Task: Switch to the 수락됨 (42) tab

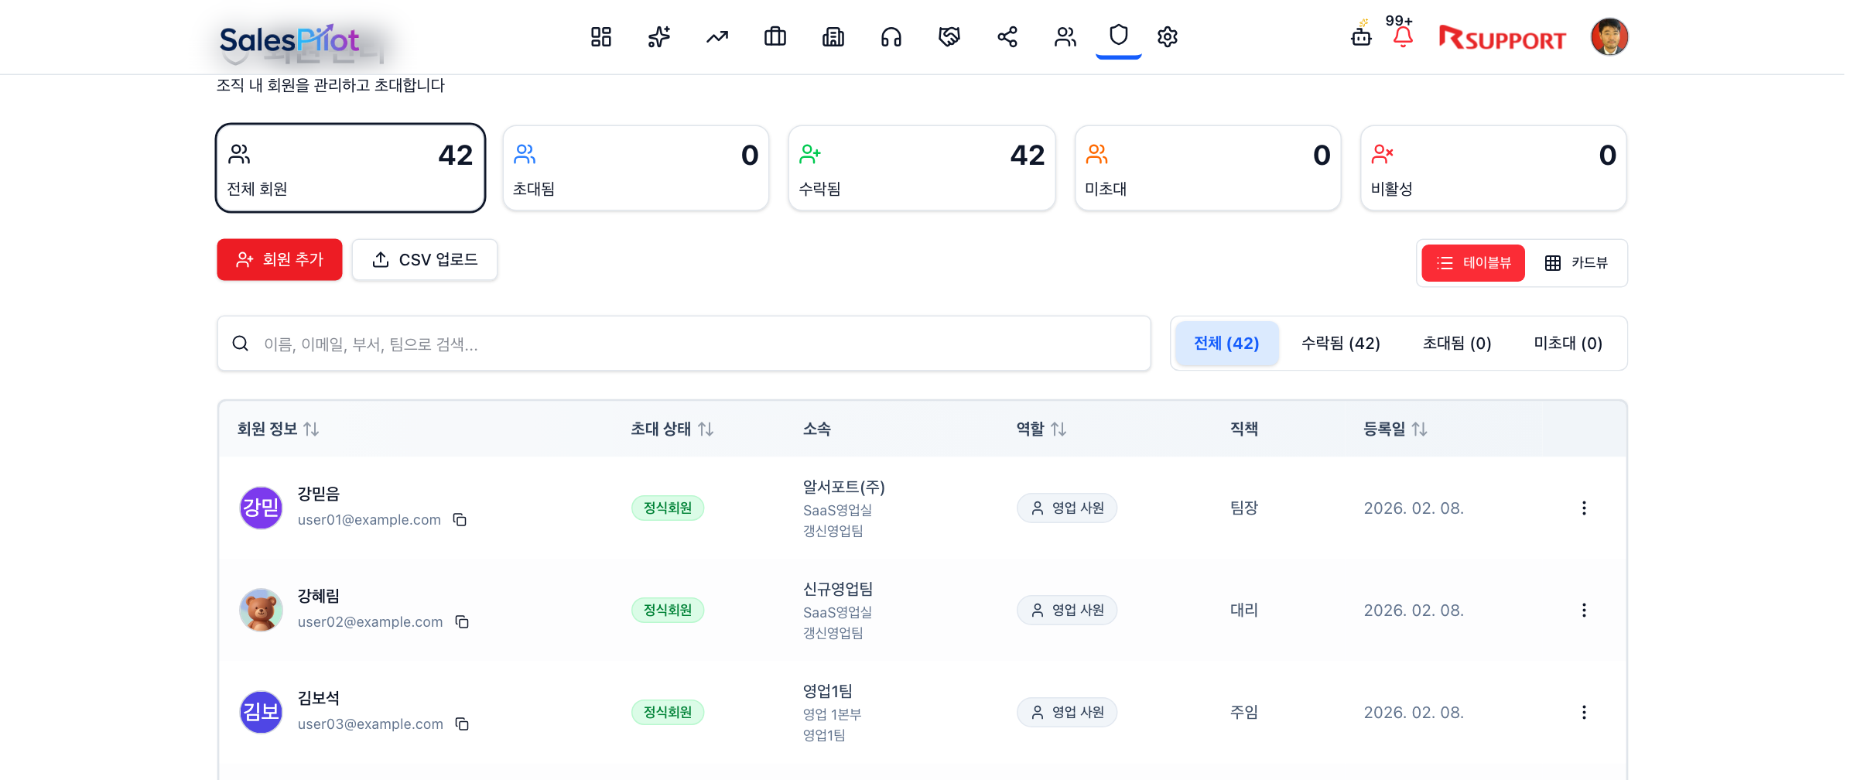Action: pyautogui.click(x=1339, y=343)
